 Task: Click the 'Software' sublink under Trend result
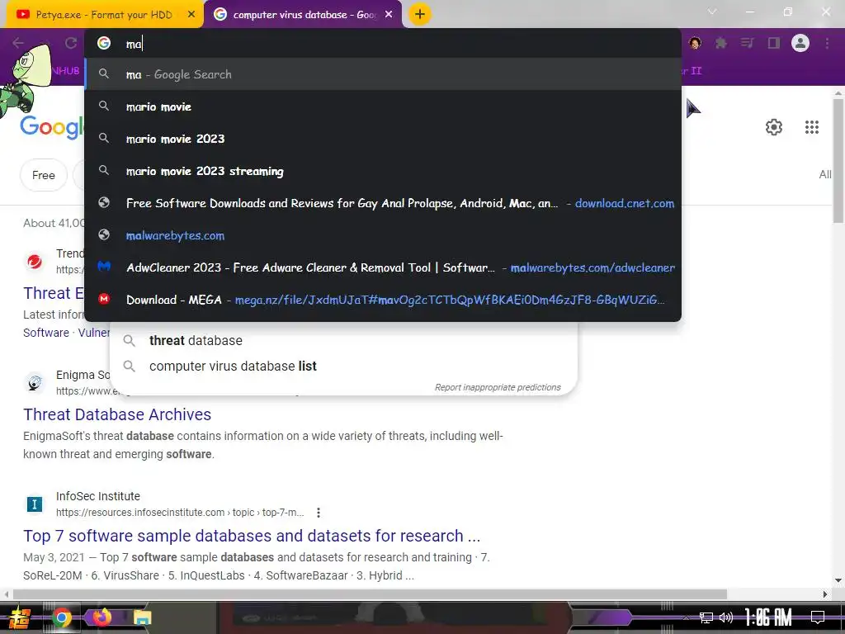click(x=46, y=333)
